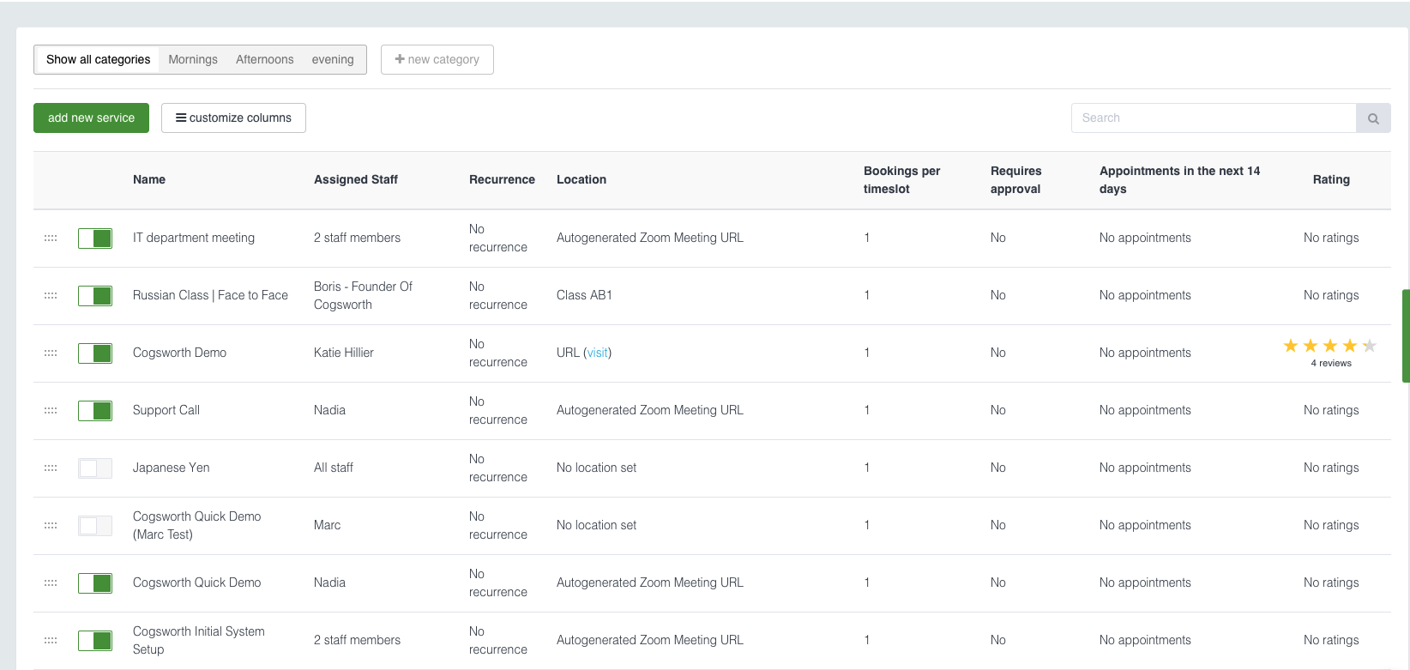Switch to the Mornings category tab
The image size is (1410, 670).
pyautogui.click(x=193, y=60)
